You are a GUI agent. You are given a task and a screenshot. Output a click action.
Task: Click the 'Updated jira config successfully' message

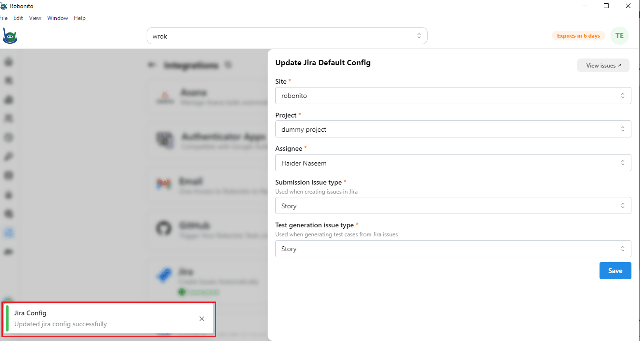60,324
